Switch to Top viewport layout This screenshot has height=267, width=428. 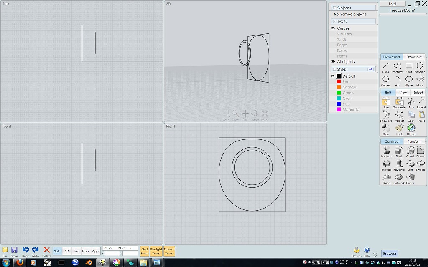pyautogui.click(x=76, y=251)
